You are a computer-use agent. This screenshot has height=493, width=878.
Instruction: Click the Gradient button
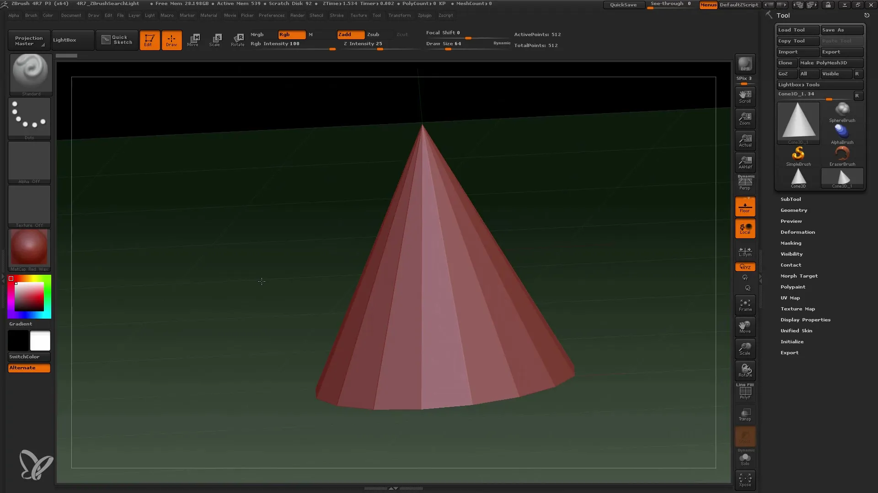click(x=21, y=324)
